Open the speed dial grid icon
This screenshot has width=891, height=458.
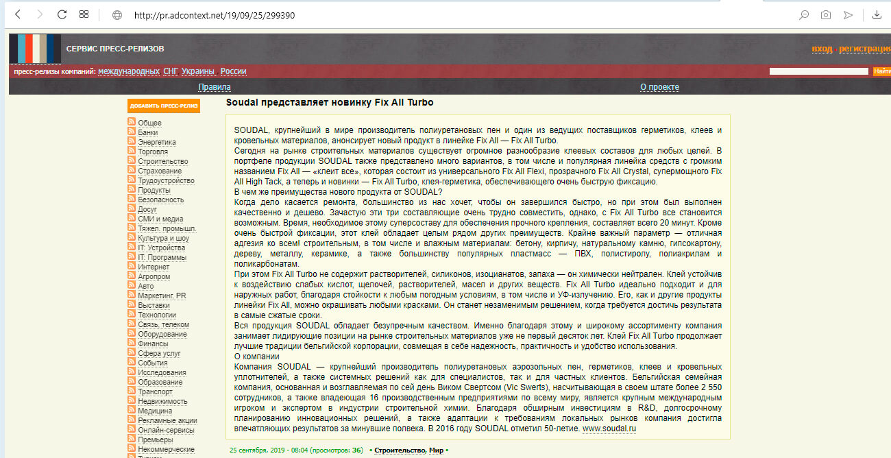tap(84, 14)
